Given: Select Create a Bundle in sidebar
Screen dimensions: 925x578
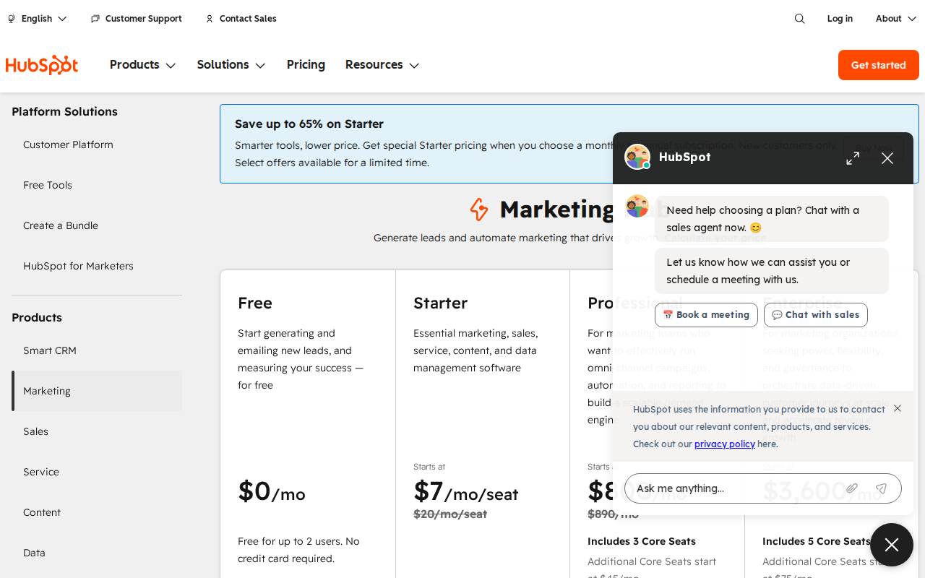Looking at the screenshot, I should tap(97, 225).
